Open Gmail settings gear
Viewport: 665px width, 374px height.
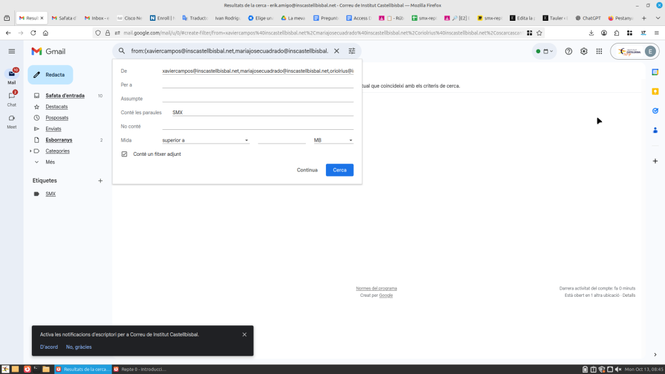coord(584,51)
